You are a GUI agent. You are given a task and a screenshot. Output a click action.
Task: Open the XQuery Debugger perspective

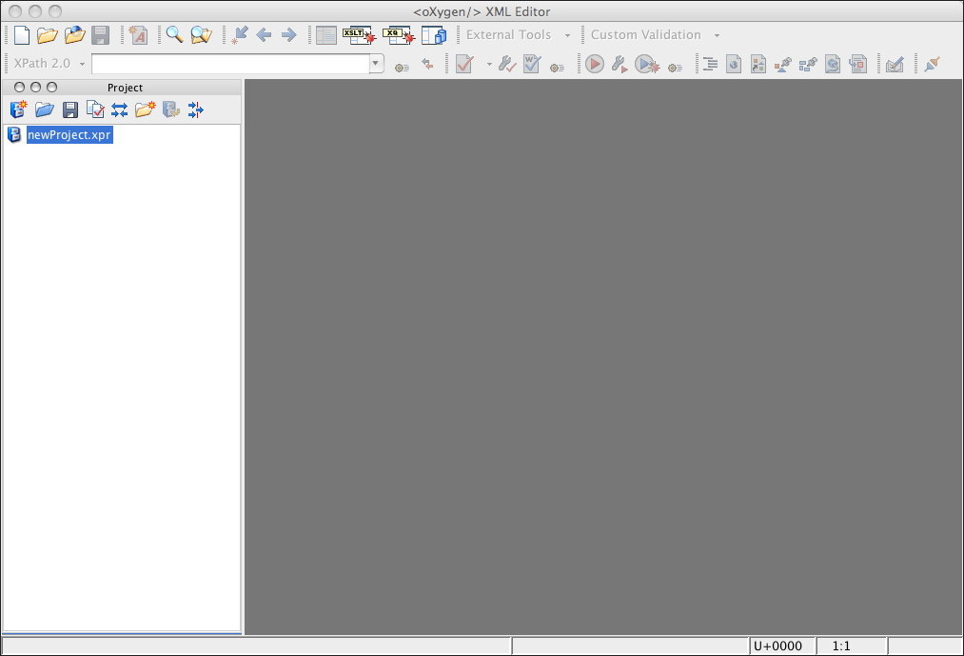point(399,35)
